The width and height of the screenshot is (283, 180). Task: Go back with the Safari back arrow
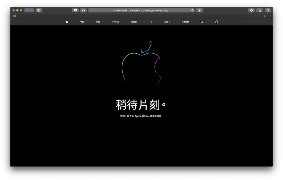click(x=27, y=10)
